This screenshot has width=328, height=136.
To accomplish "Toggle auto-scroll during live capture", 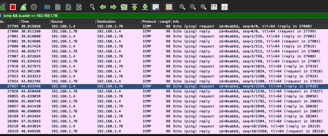I will 155,7.
